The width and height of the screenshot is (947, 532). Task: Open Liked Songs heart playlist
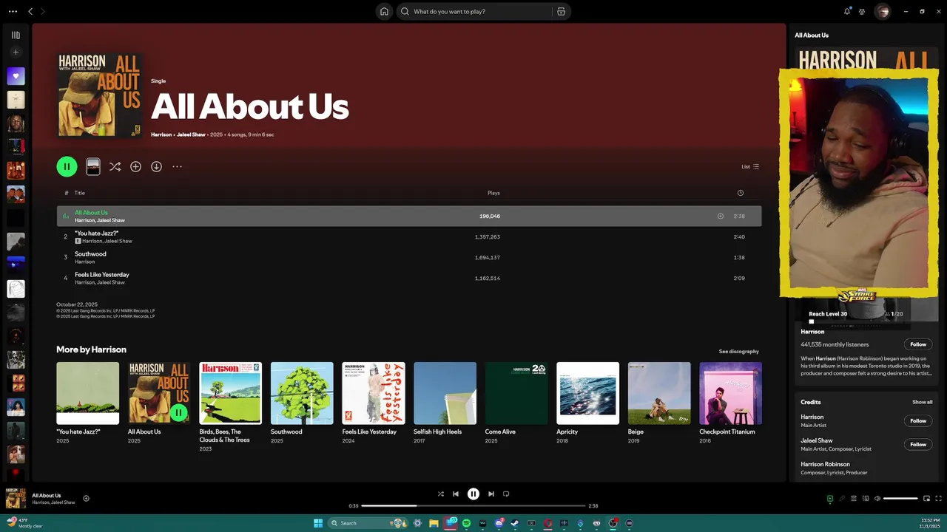tap(16, 76)
